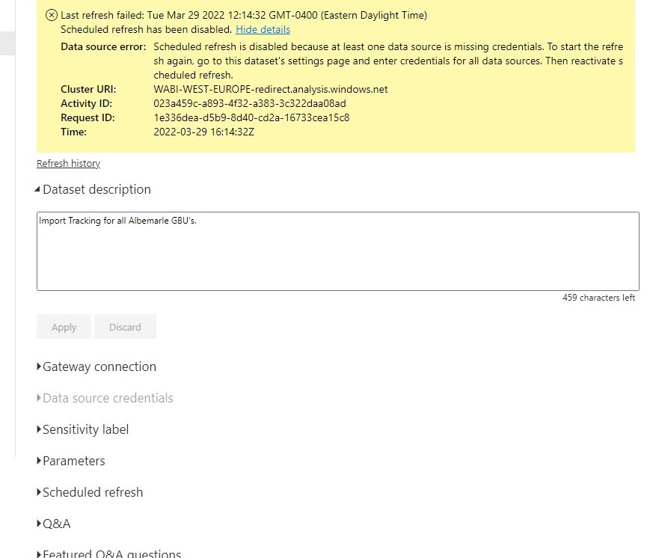Image resolution: width=650 pixels, height=558 pixels.
Task: Click the Request ID value 1e336dea-d5b9-8d40-cd2a-16733cea15c8
Action: [251, 117]
